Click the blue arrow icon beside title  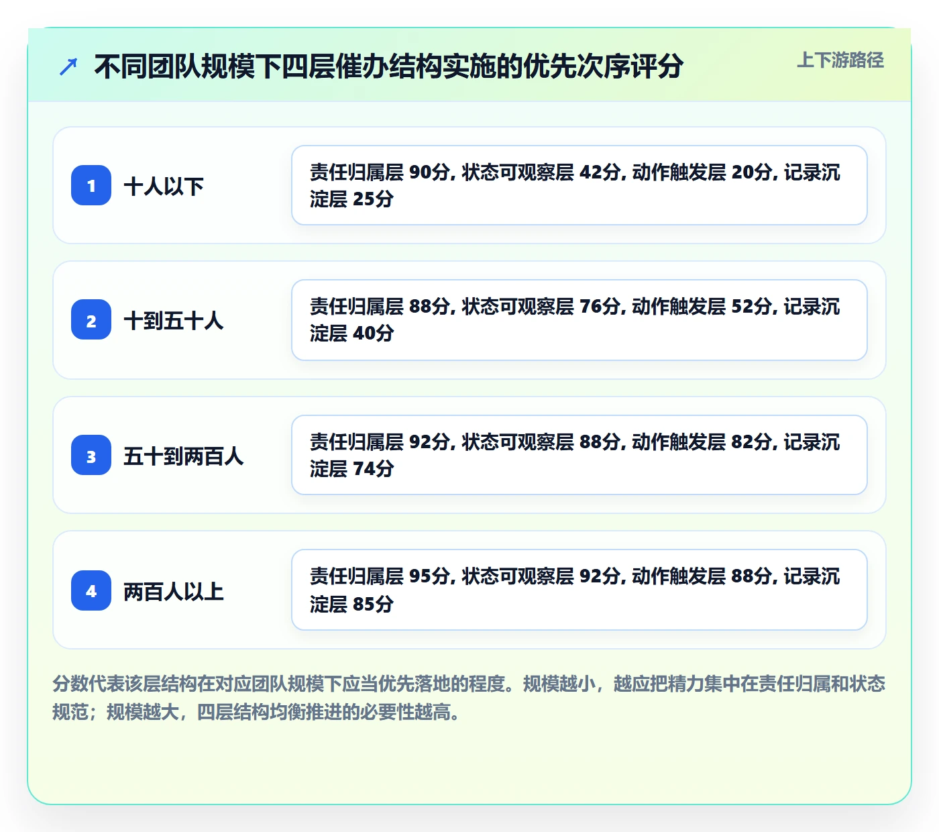[x=68, y=66]
